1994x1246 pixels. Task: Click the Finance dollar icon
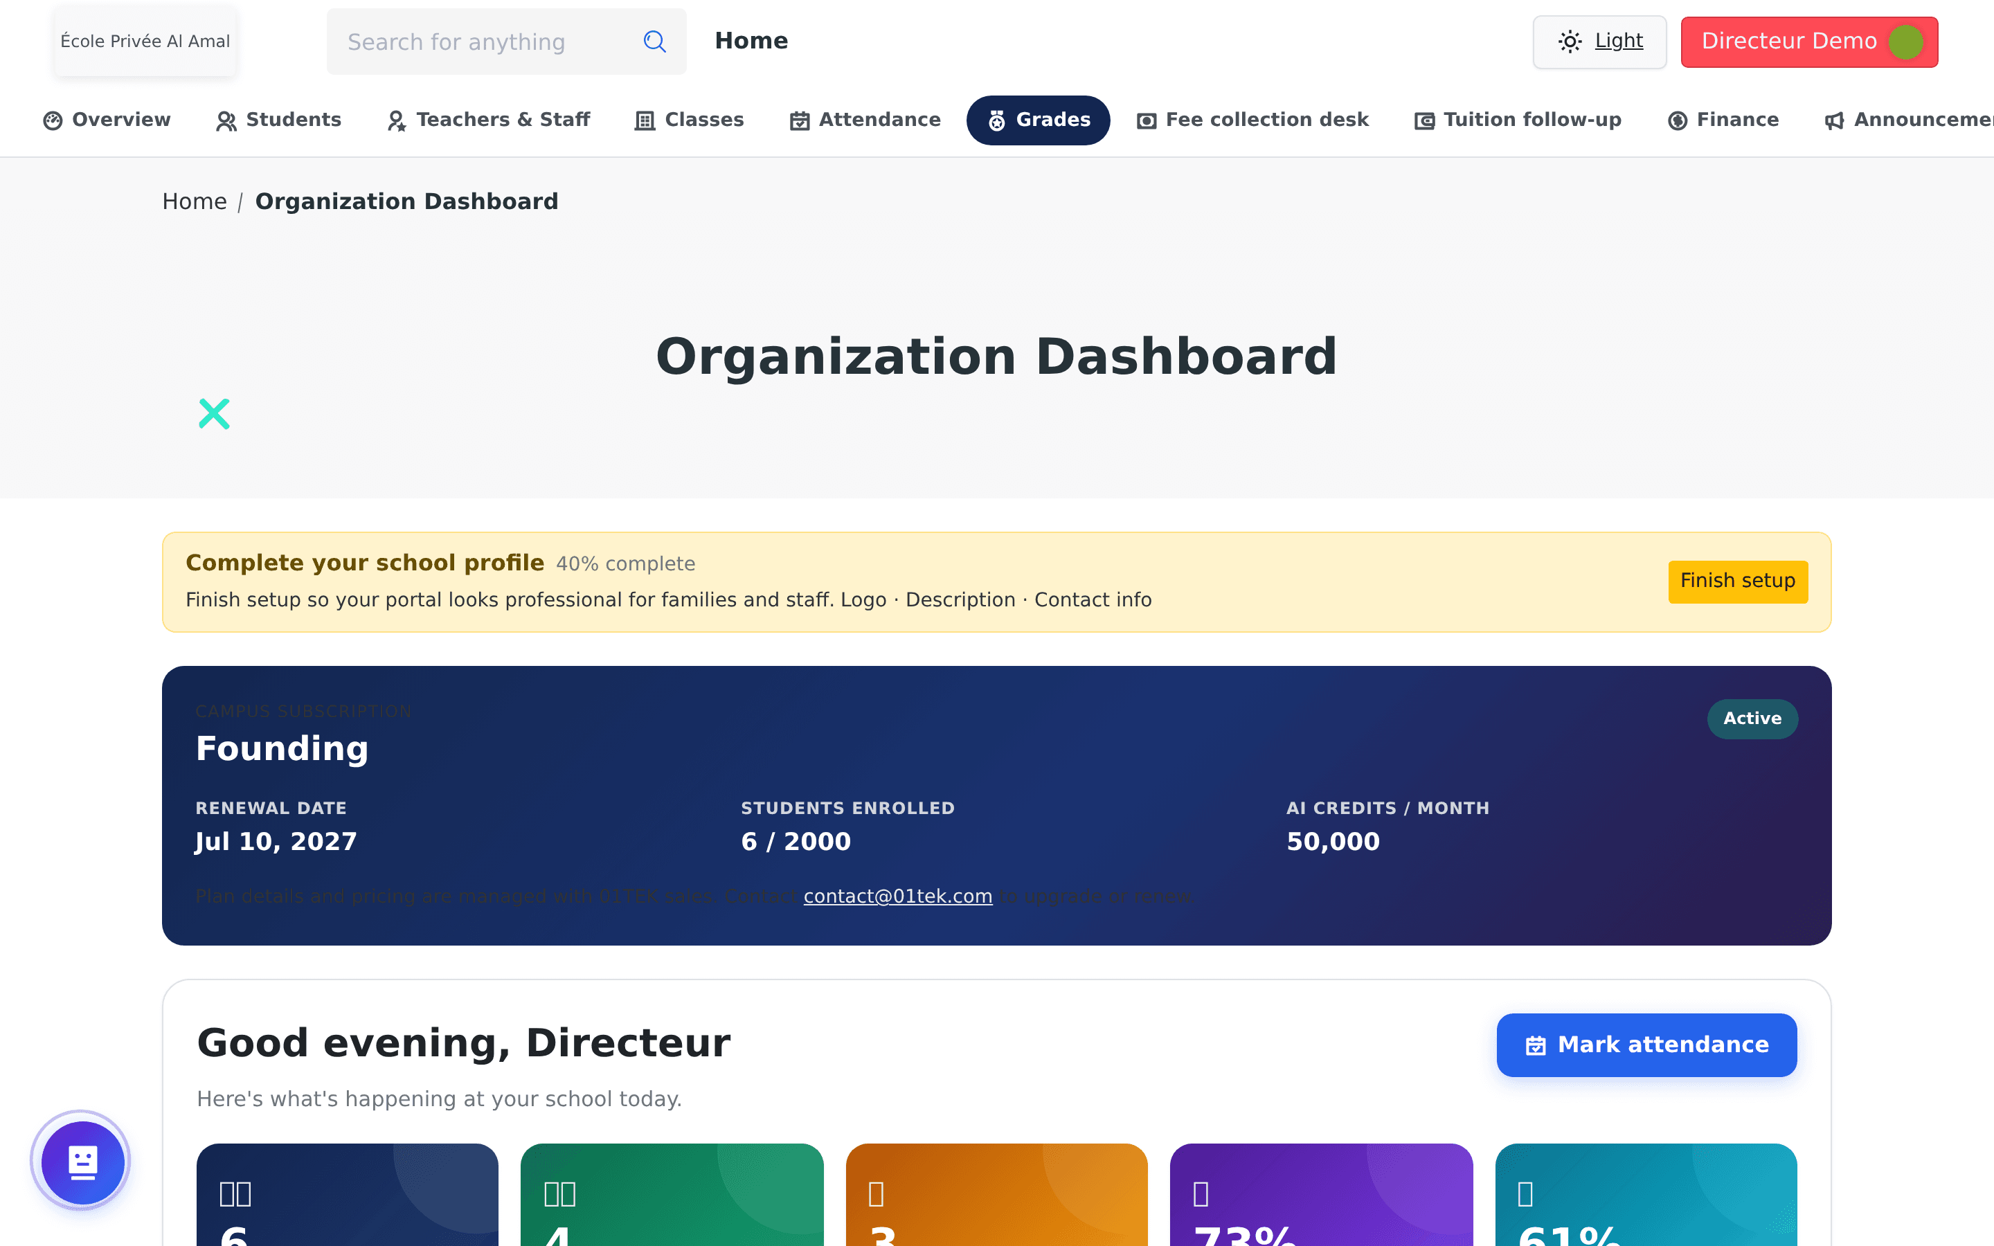point(1678,121)
